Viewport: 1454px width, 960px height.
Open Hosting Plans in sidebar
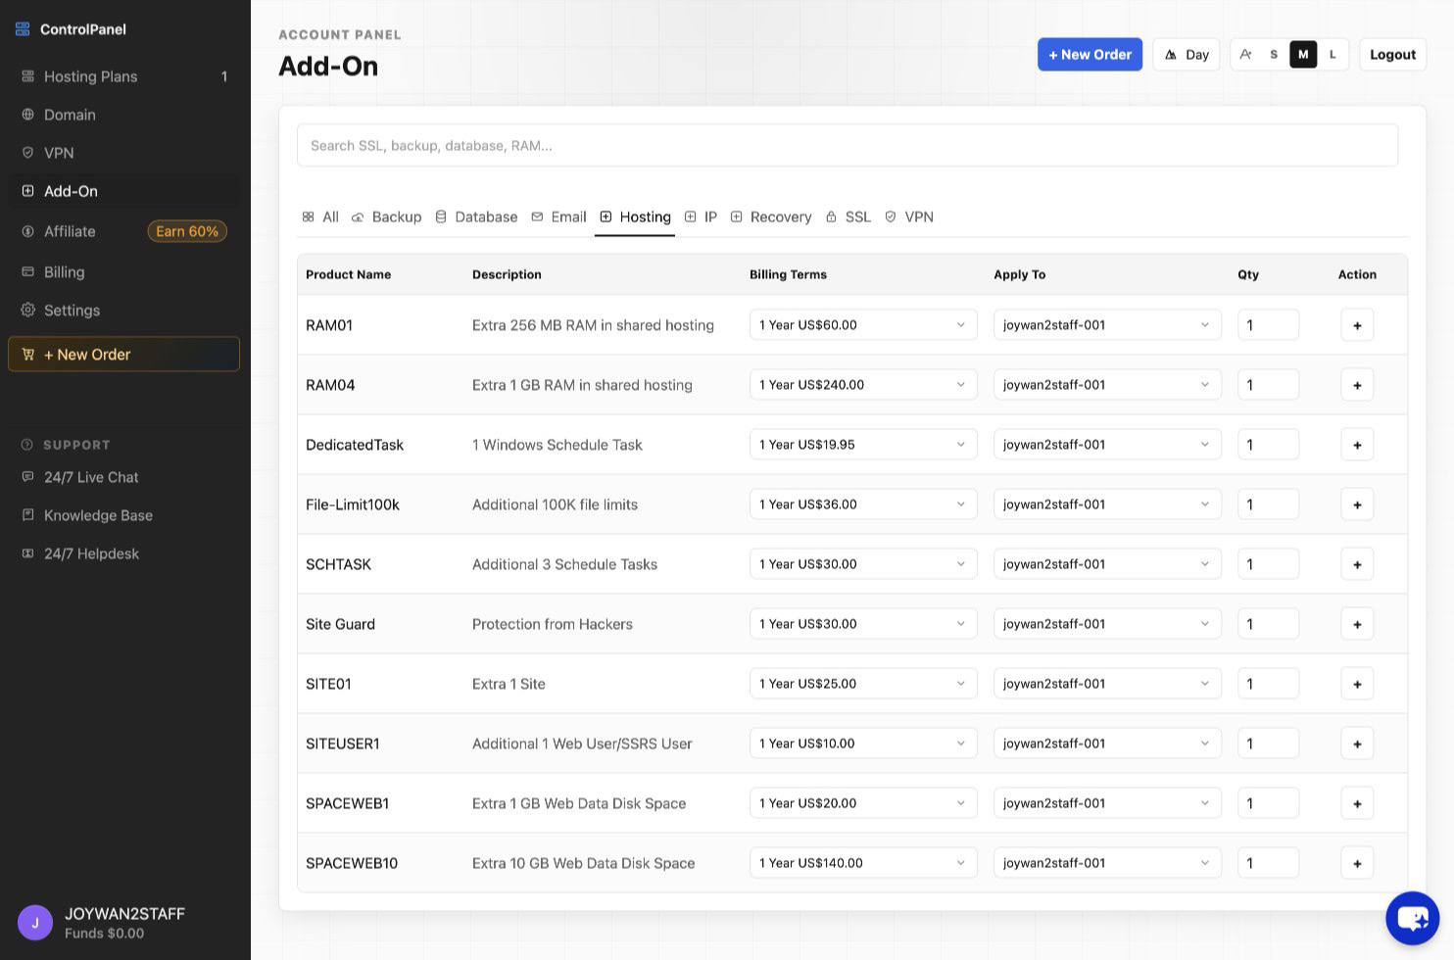point(123,76)
